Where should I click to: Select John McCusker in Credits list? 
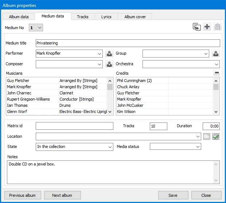pyautogui.click(x=130, y=105)
